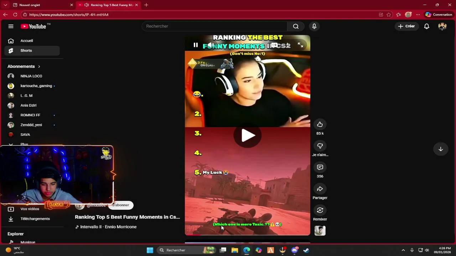Image resolution: width=456 pixels, height=256 pixels.
Task: Open Zenddd_yeni channel
Action: (32, 125)
